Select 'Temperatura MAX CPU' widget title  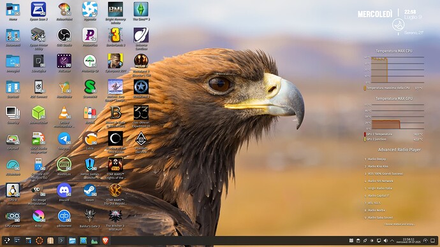[x=393, y=51]
